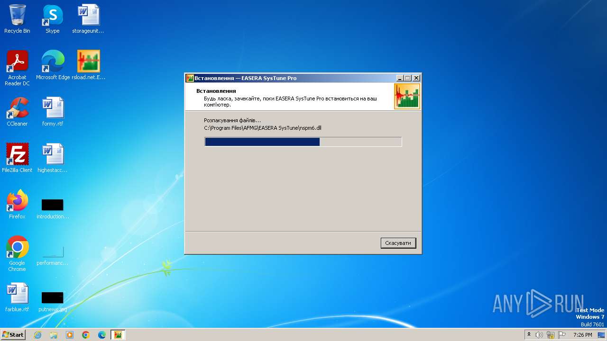The width and height of the screenshot is (607, 341).
Task: Open the media player taskbar icon
Action: [70, 335]
